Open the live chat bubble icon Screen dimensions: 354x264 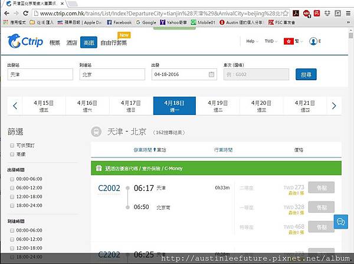pyautogui.click(x=340, y=222)
